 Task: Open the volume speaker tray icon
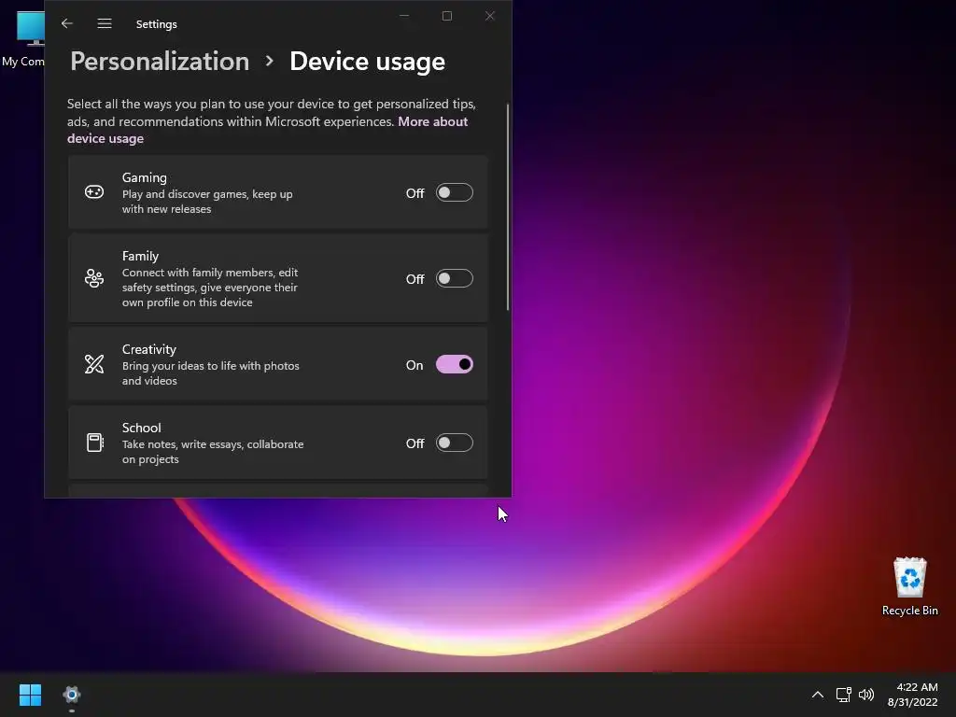tap(865, 695)
